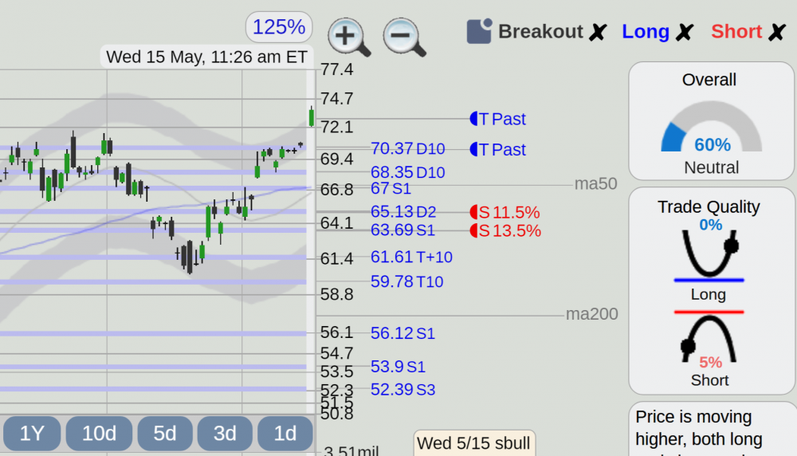The image size is (797, 456).
Task: Click the Trade Quality Short curve icon
Action: point(709,336)
